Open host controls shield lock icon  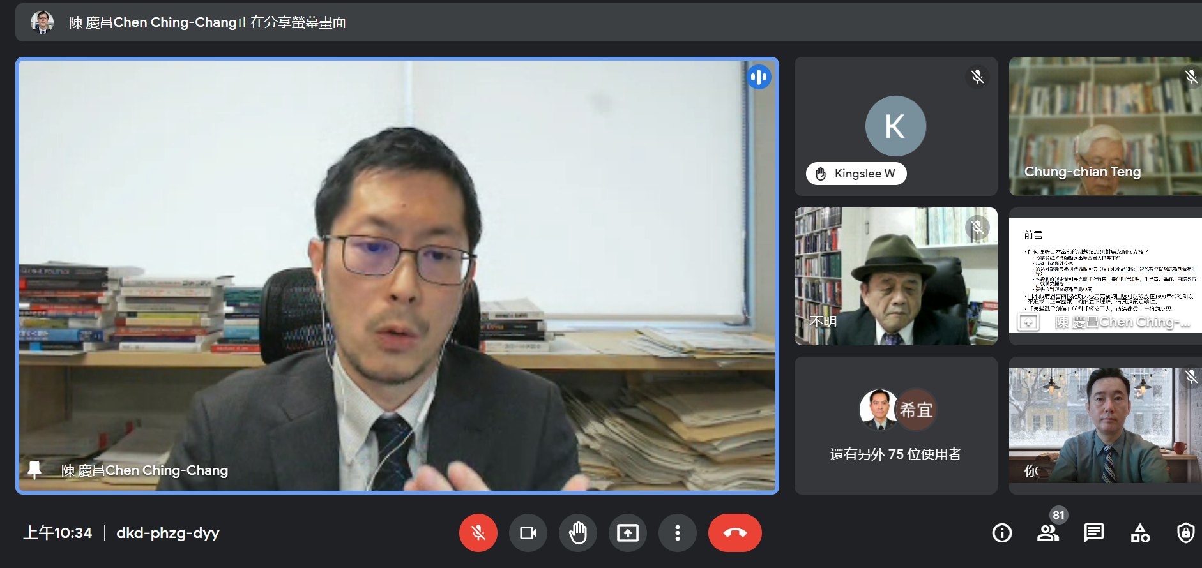[1185, 533]
